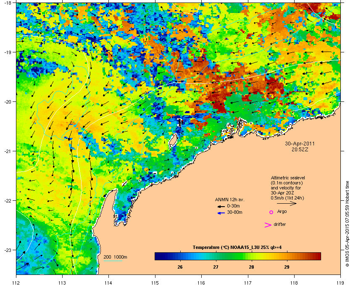Image resolution: width=353 pixels, height=285 pixels.
Task: Click the latitude axis label -18
Action: (8, 3)
